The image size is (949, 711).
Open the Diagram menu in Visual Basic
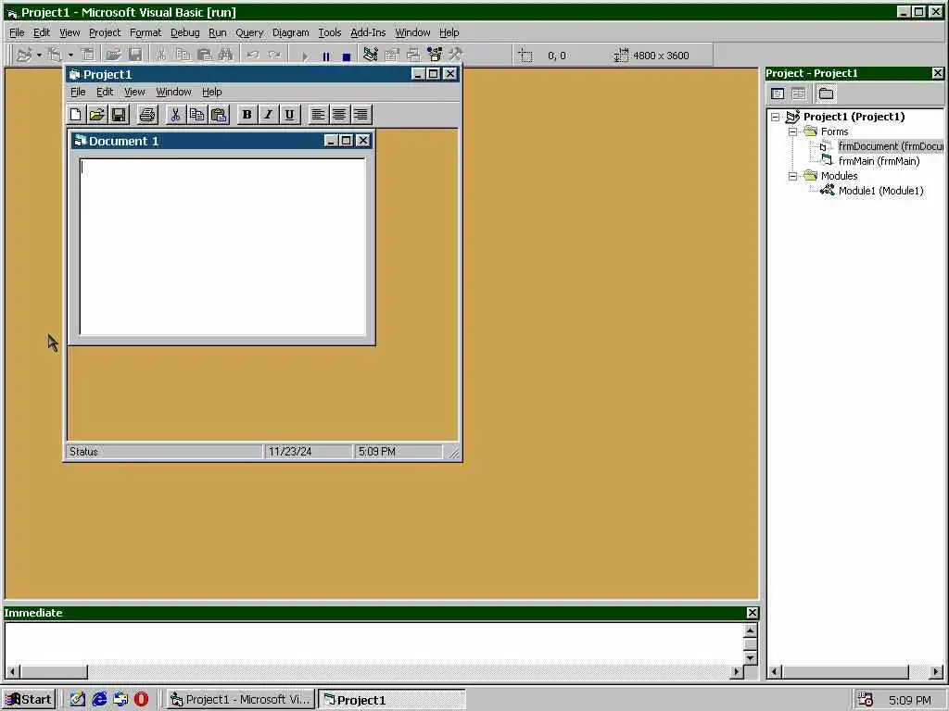coord(290,32)
